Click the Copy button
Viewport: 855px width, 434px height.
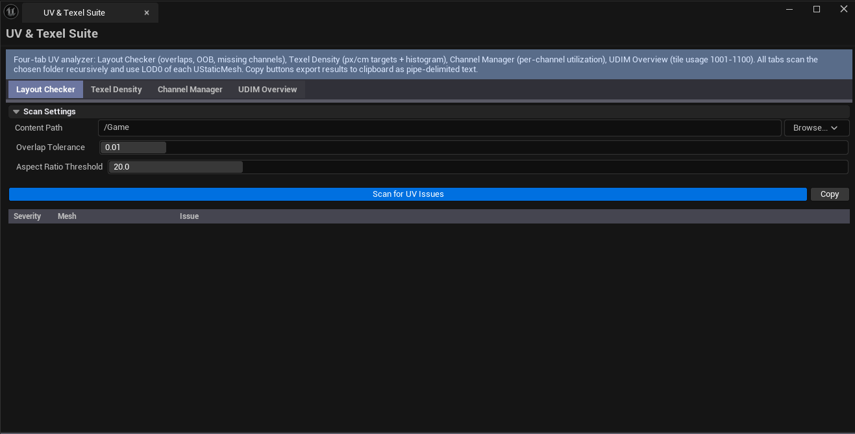point(830,194)
